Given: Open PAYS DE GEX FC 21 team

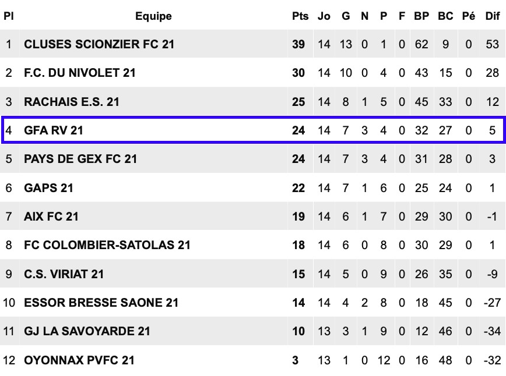Looking at the screenshot, I should [80, 159].
